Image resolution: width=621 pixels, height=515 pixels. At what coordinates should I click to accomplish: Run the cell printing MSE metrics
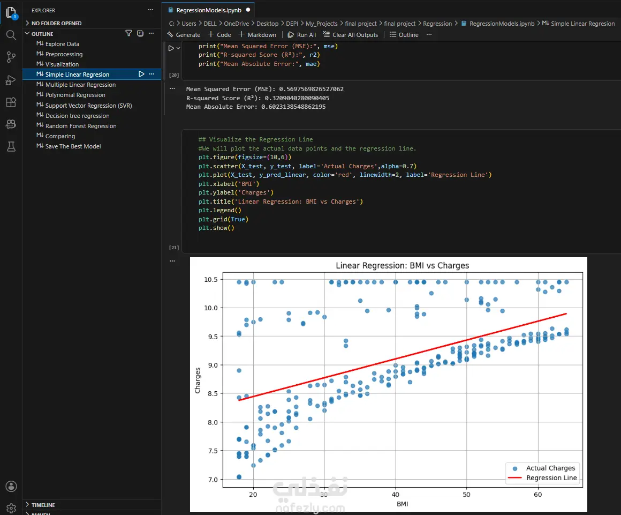pyautogui.click(x=171, y=48)
